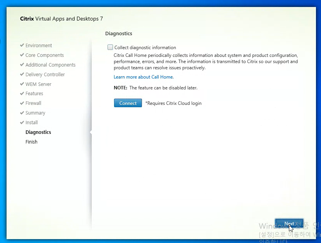321x243 pixels.
Task: Click checkmark icon next to Firewall
Action: point(22,103)
